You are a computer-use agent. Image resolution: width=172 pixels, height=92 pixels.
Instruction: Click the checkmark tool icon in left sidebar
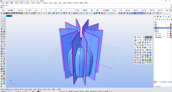pos(4,56)
